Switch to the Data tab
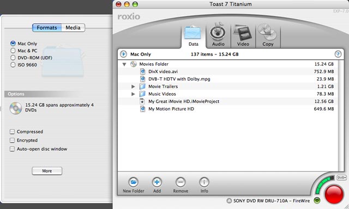The height and width of the screenshot is (209, 349). [193, 36]
